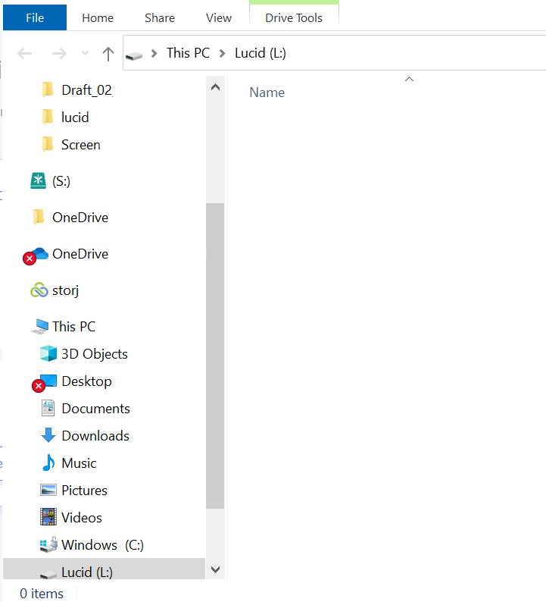This screenshot has height=602, width=546.
Task: Click the drive icon in address bar
Action: point(134,55)
